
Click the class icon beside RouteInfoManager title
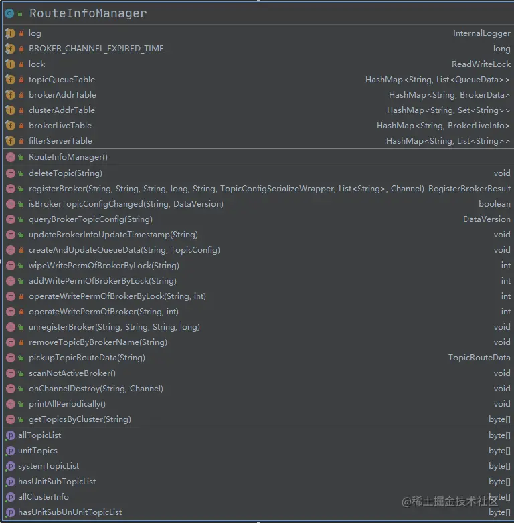[9, 13]
